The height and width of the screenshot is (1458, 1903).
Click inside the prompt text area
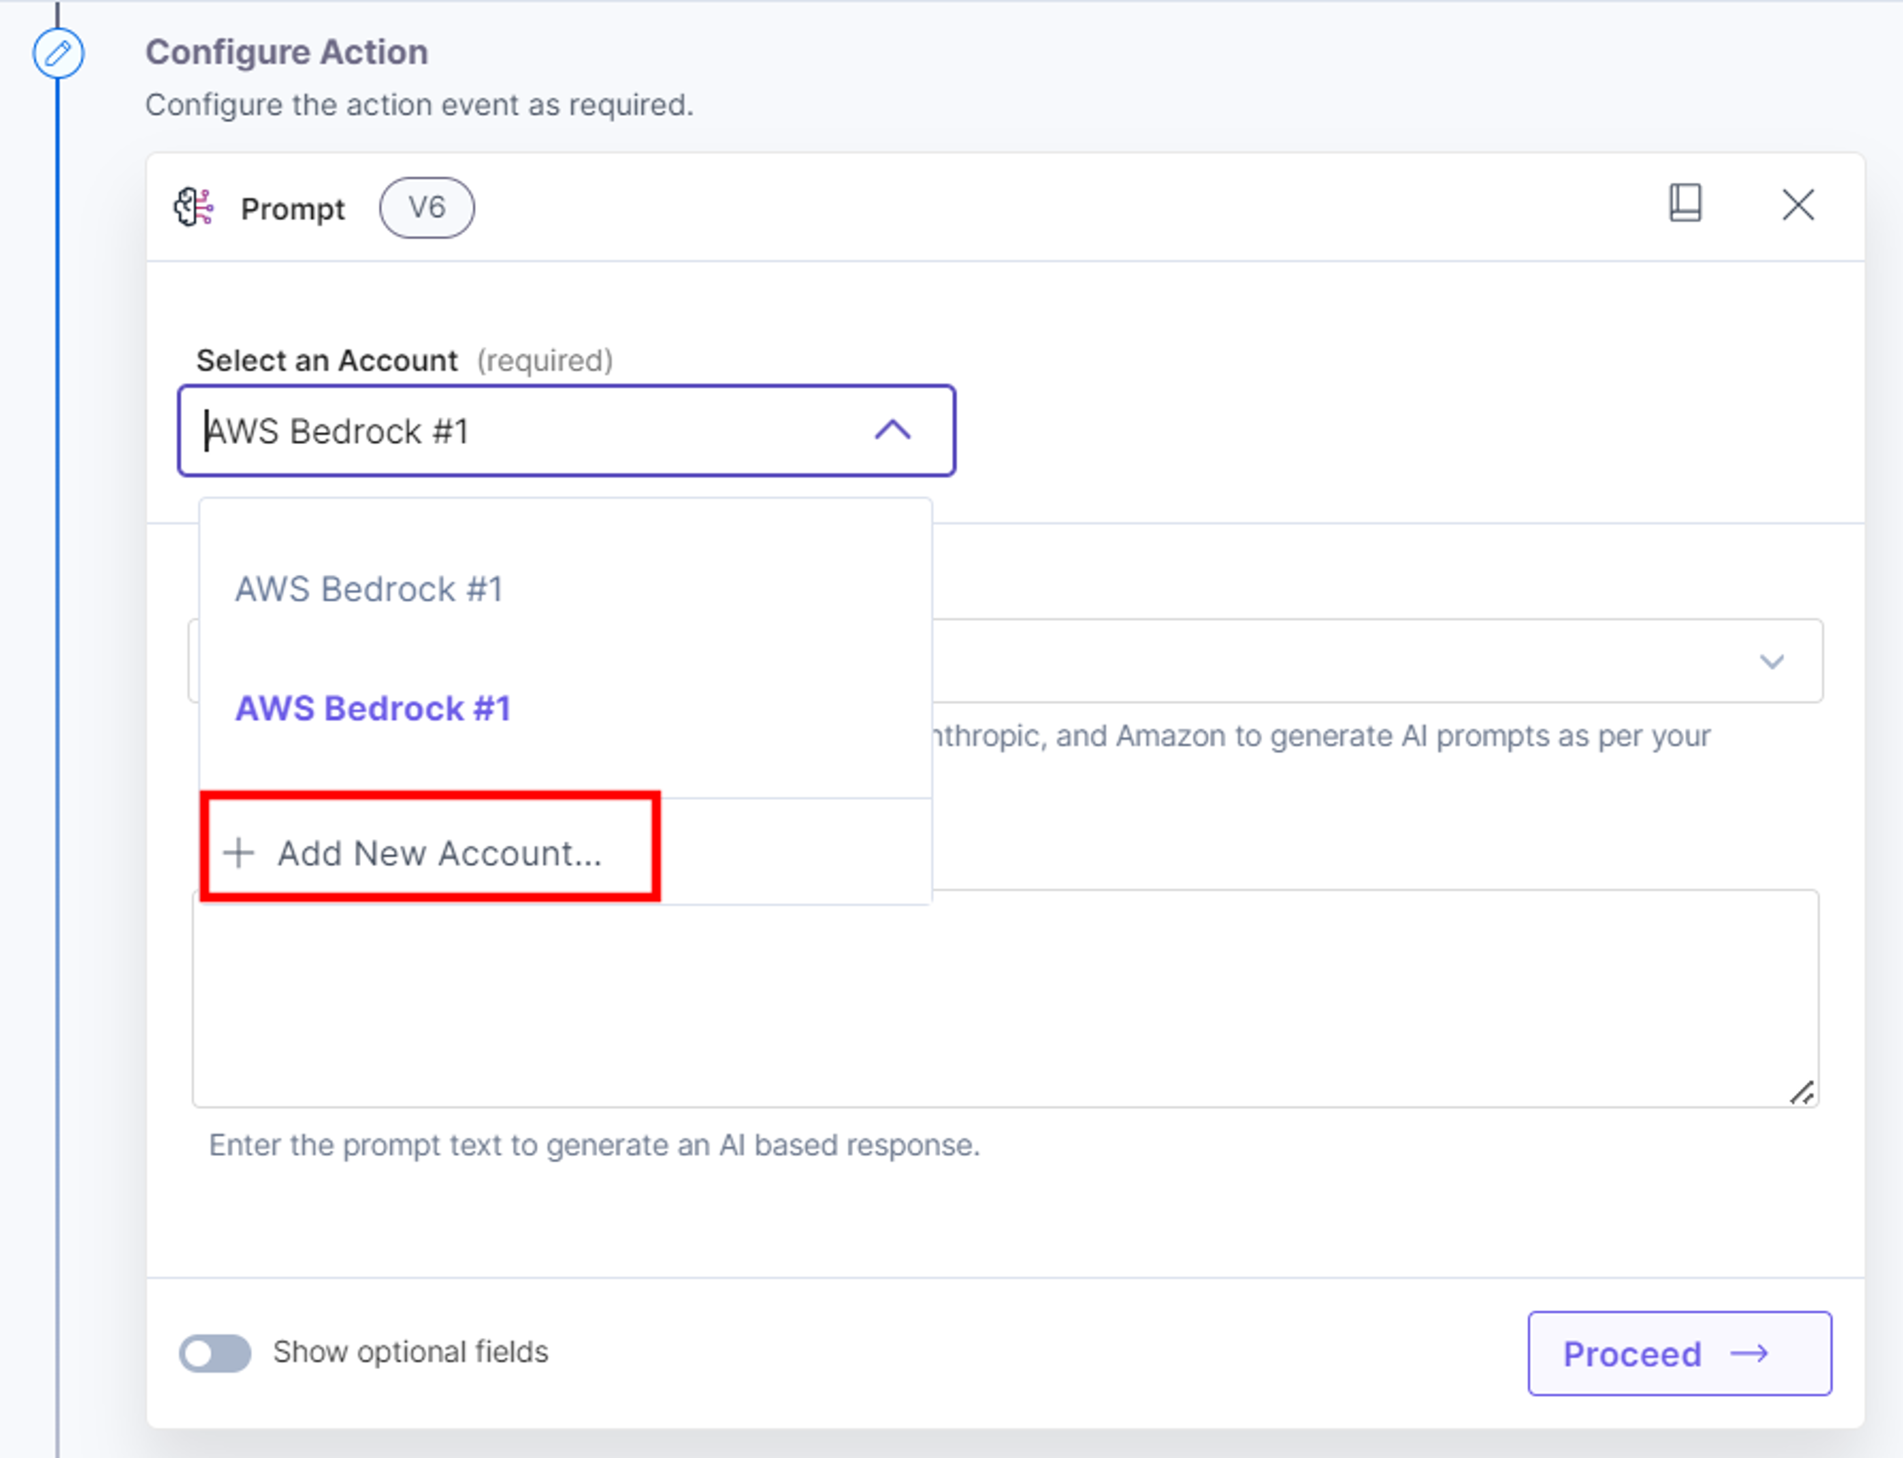click(1006, 998)
